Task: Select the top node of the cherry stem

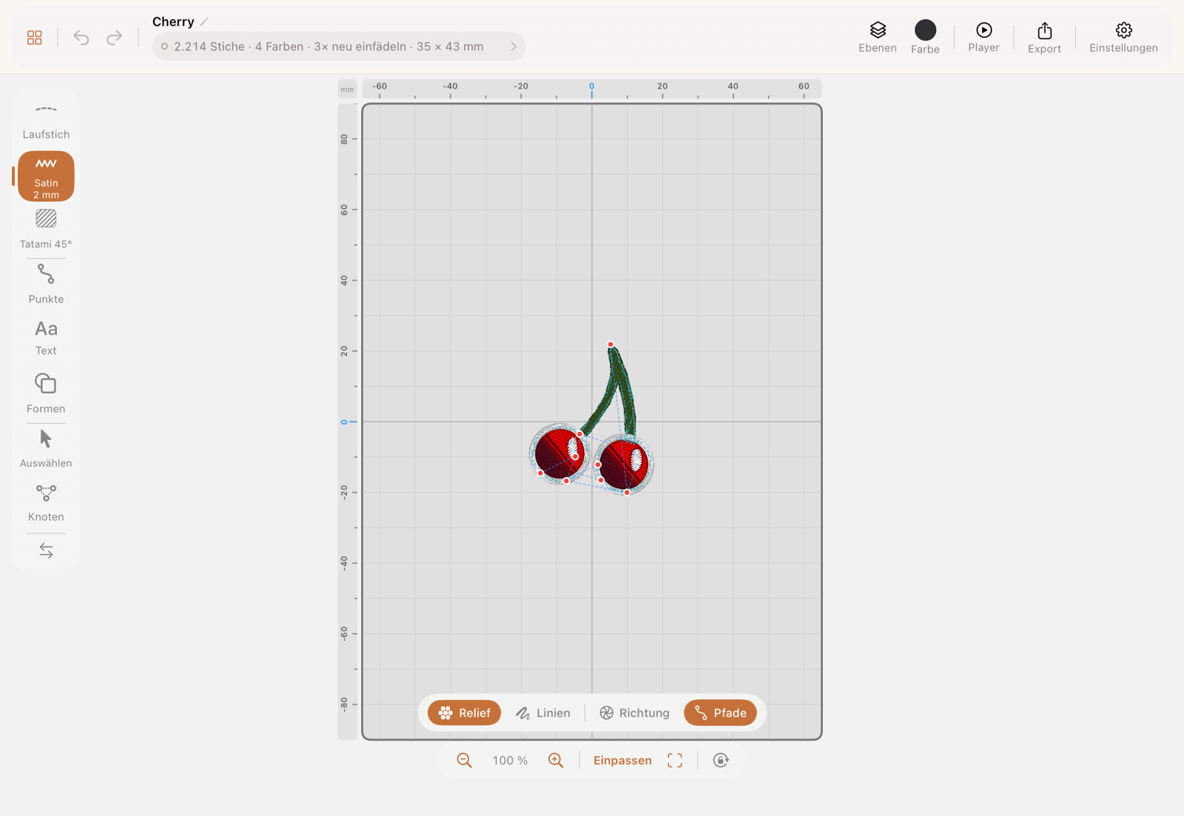Action: point(610,345)
